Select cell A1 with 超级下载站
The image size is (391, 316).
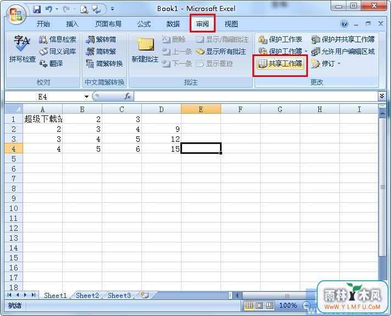coord(43,119)
